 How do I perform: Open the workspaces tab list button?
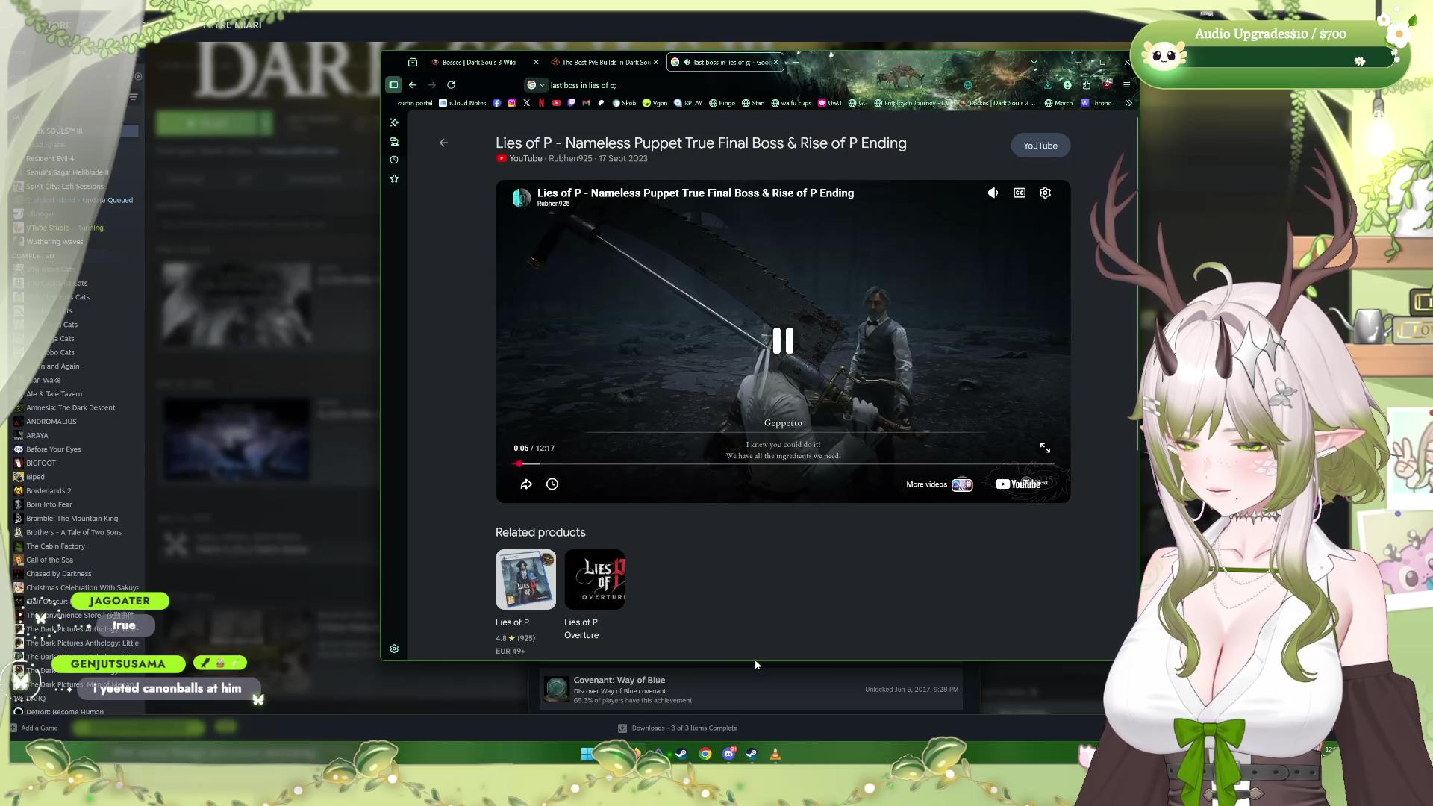click(x=413, y=63)
